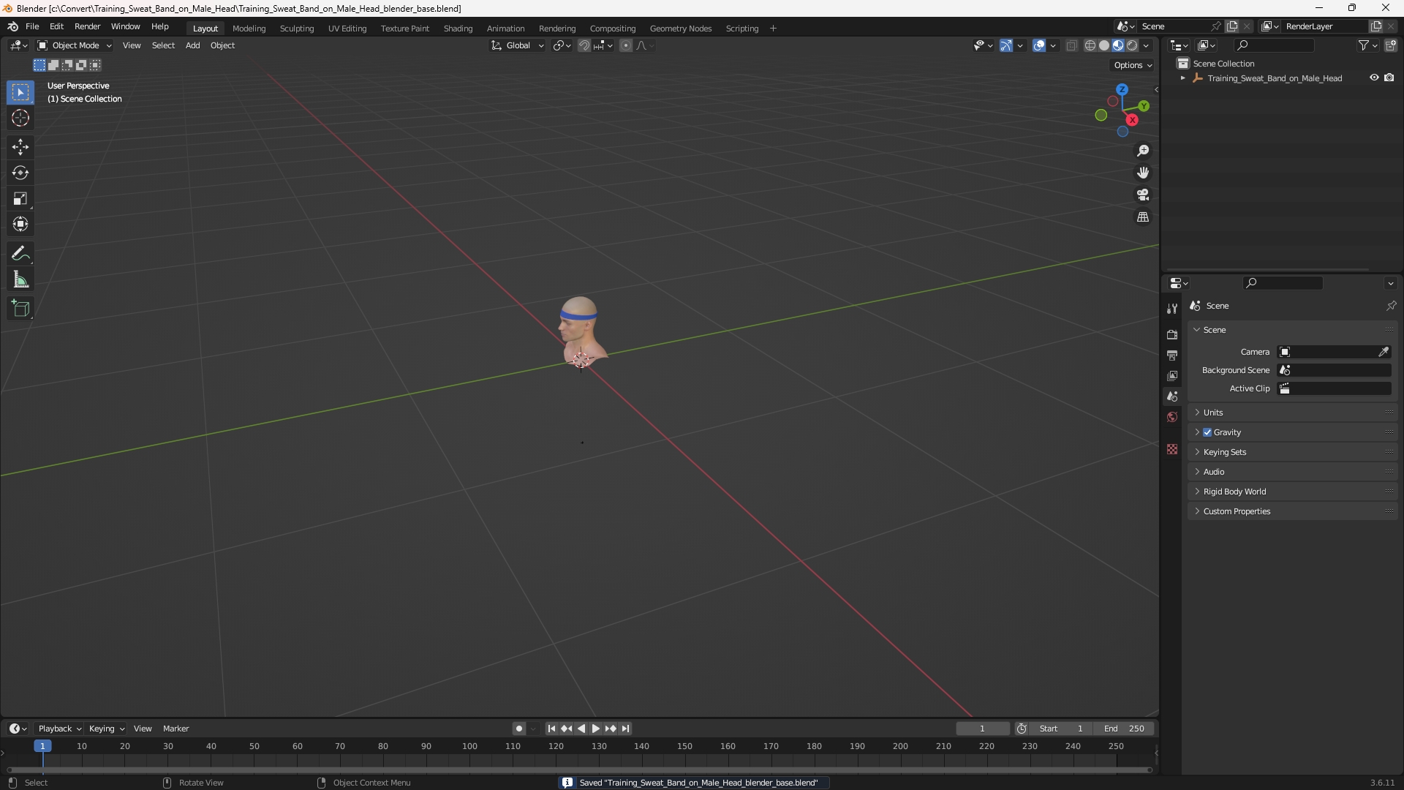
Task: Switch to the Sculpting workspace tab
Action: [x=297, y=29]
